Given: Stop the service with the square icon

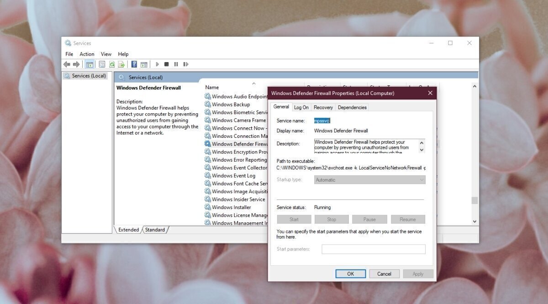Looking at the screenshot, I should pyautogui.click(x=166, y=64).
